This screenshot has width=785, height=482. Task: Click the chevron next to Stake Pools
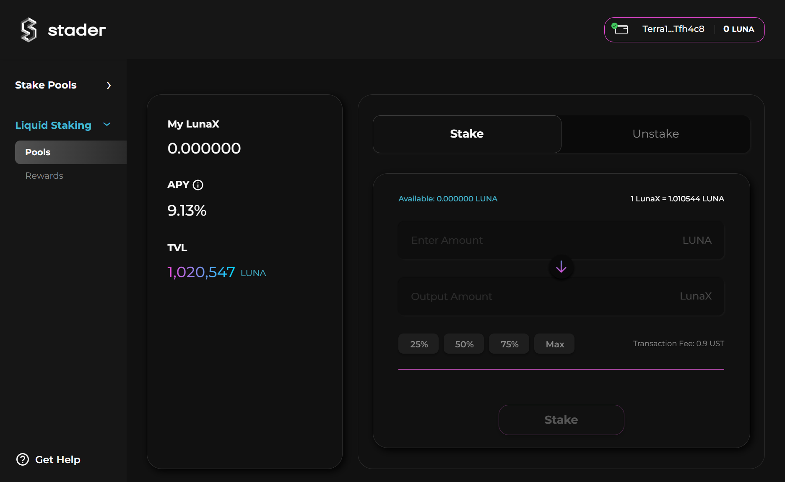click(109, 86)
